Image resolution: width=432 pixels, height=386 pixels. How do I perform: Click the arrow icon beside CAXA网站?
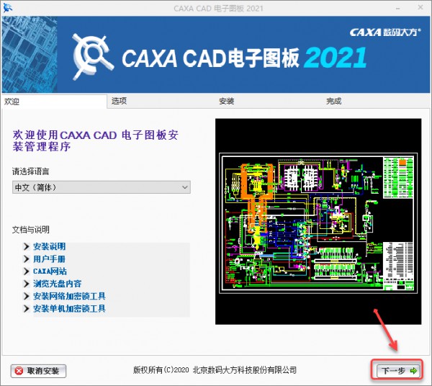(x=27, y=271)
